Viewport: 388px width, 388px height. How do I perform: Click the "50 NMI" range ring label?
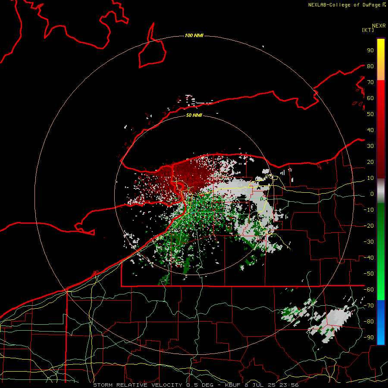click(x=194, y=115)
